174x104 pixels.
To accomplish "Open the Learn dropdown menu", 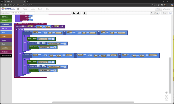I will tap(33, 9).
